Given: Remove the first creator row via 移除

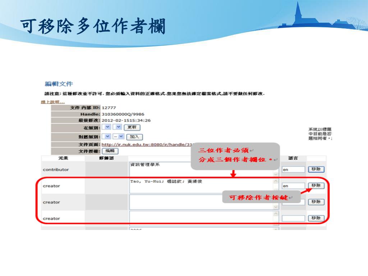Looking at the screenshot, I should pos(316,186).
